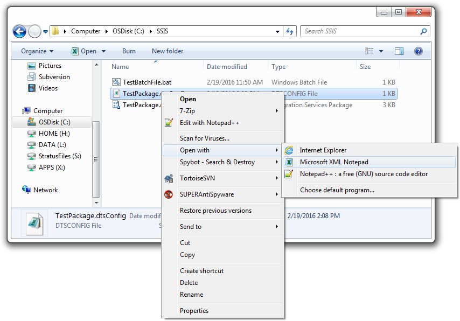Choose Edit with Notepad++ in context menu
This screenshot has width=460, height=321.
pos(223,123)
